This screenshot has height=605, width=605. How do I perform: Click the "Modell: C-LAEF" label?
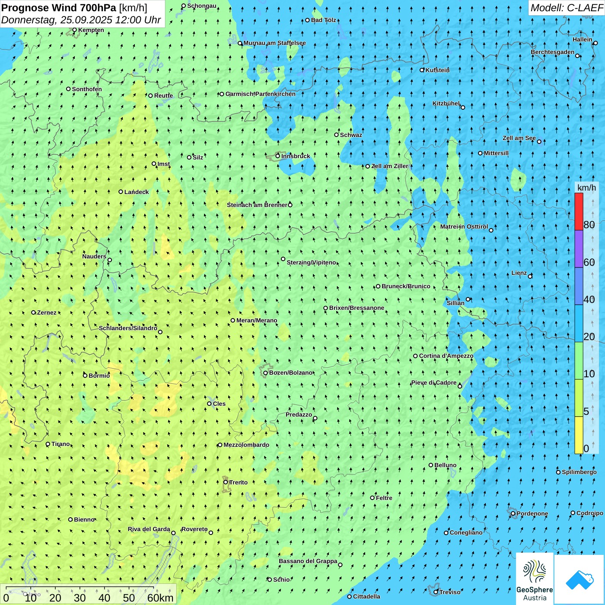tap(567, 8)
